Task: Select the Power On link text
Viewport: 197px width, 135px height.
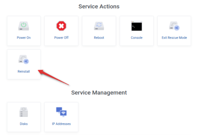Action: pos(23,38)
